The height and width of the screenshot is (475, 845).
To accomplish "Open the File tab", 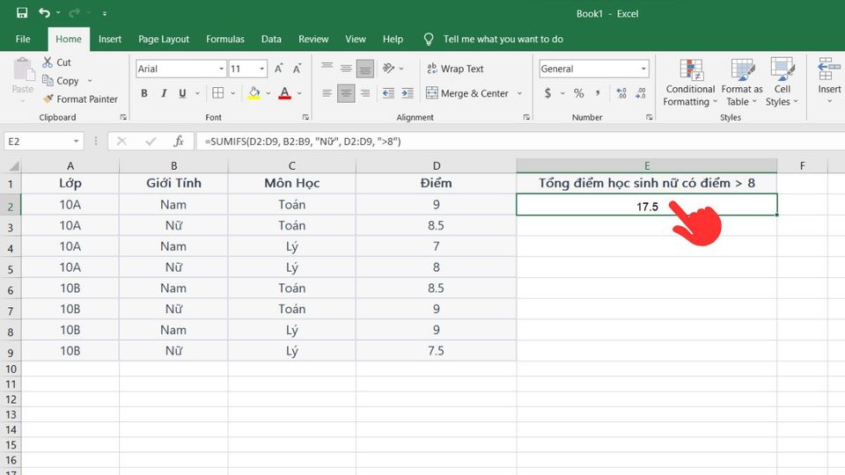I will pyautogui.click(x=23, y=39).
